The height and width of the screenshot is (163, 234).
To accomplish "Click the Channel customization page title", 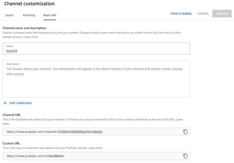I will (x=29, y=4).
